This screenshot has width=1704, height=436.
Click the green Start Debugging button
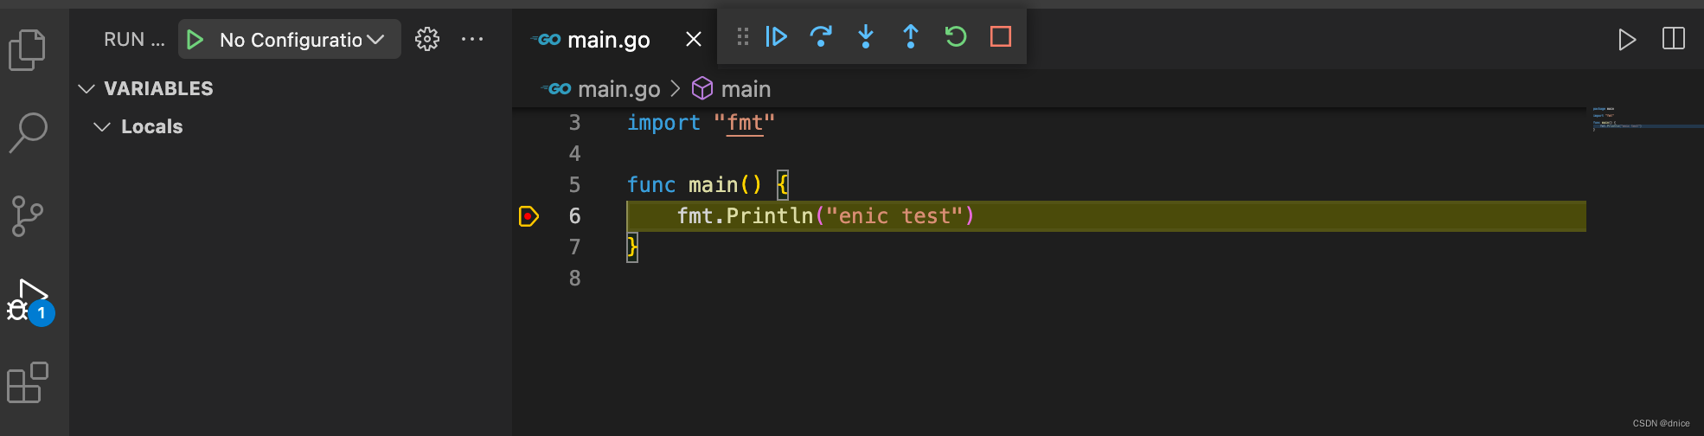click(x=195, y=40)
